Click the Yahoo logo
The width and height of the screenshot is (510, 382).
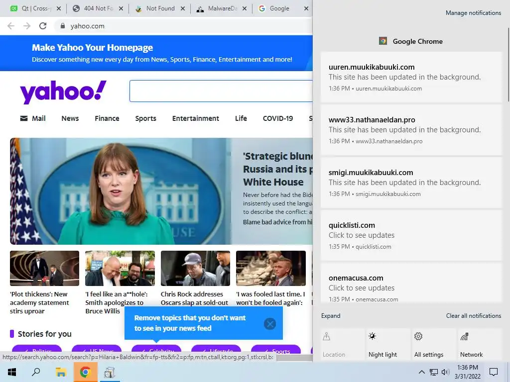point(63,92)
